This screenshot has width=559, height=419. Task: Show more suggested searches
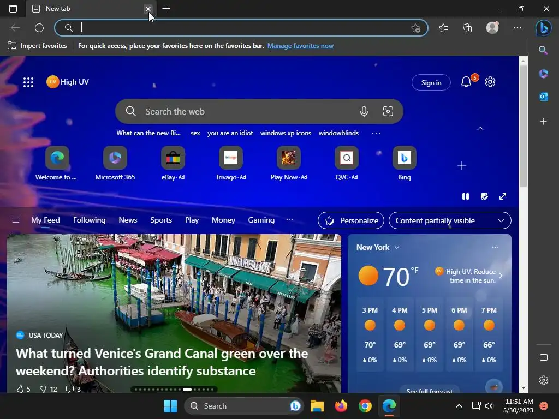click(x=376, y=133)
